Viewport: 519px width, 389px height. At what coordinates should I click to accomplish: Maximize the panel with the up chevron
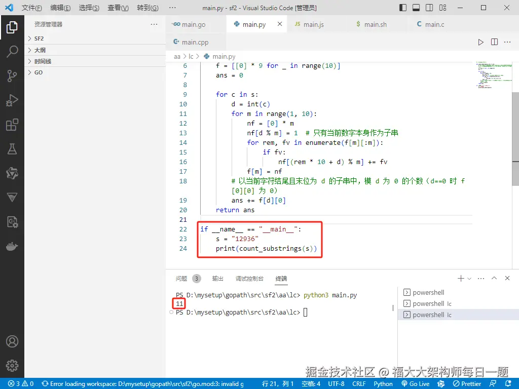[494, 278]
